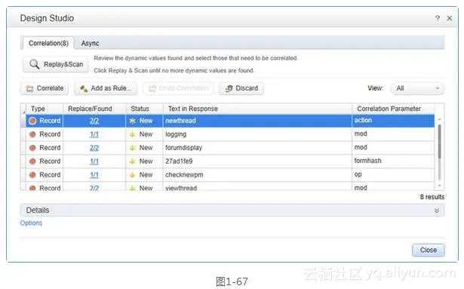The height and width of the screenshot is (289, 464).
Task: Click the record icon in logging row
Action: pyautogui.click(x=32, y=134)
